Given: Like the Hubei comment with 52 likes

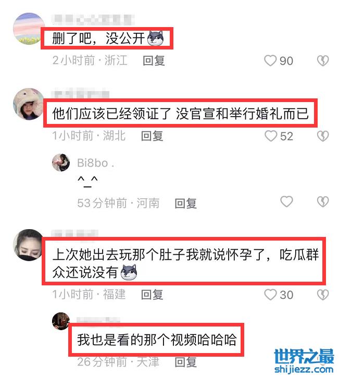Looking at the screenshot, I should click(271, 136).
